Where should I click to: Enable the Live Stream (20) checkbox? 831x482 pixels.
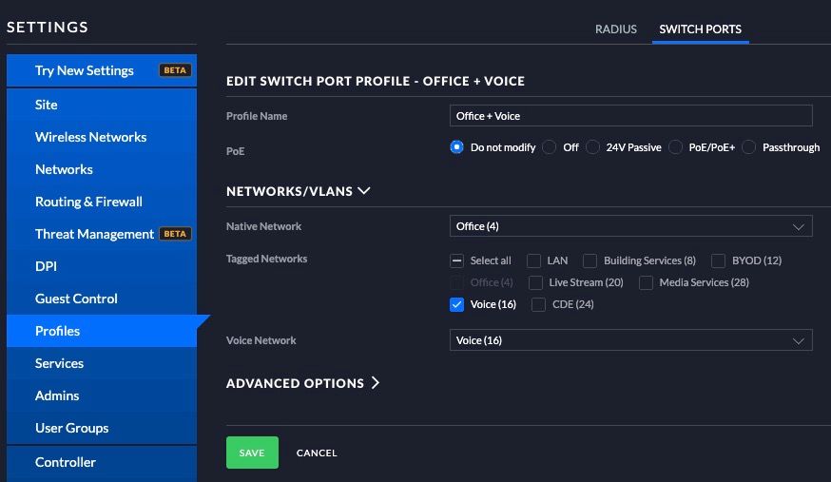[535, 283]
